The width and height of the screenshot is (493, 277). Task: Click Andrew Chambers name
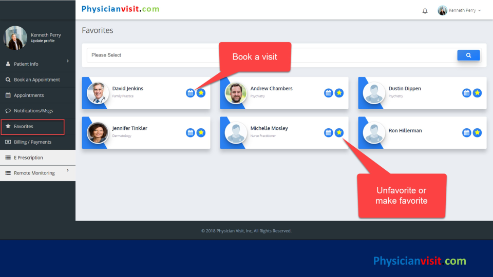271,89
